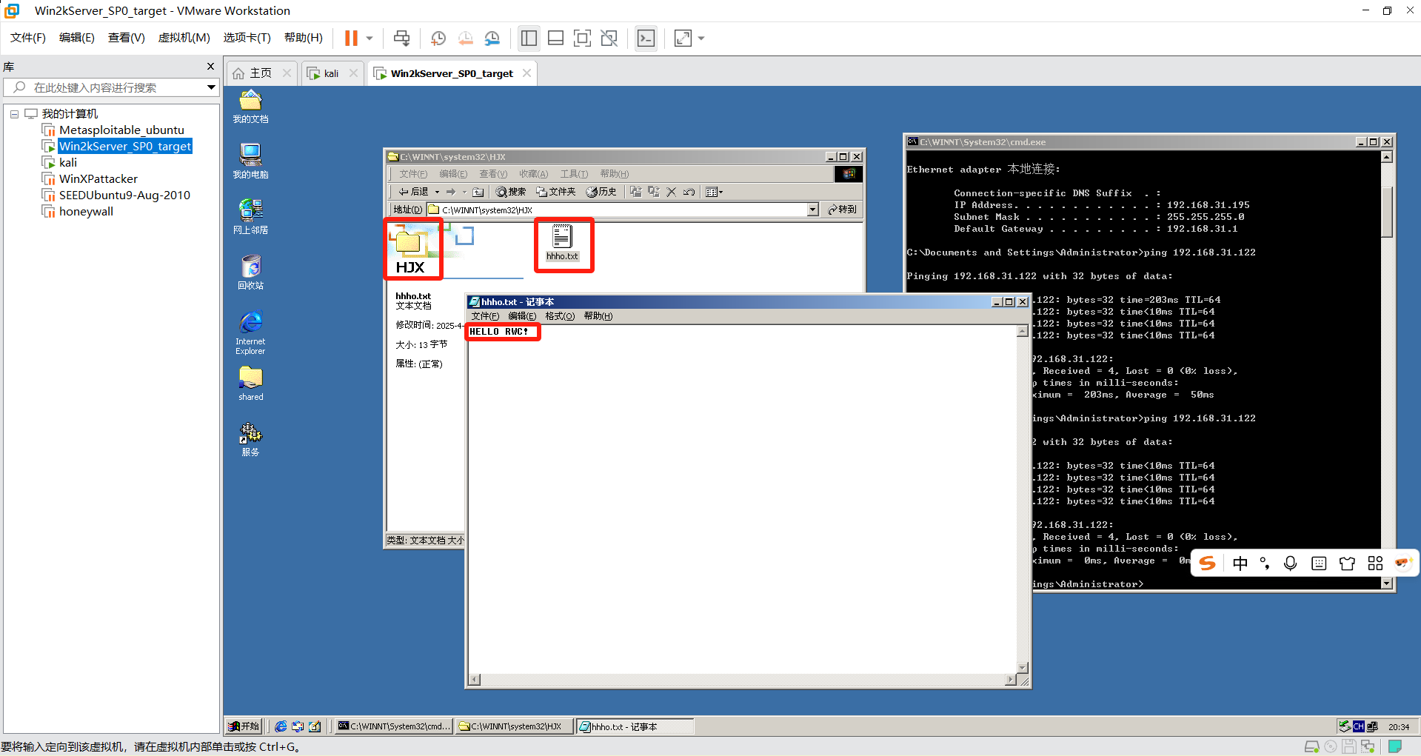
Task: Click the cmd.exe scrollbar down arrow
Action: pos(1387,583)
